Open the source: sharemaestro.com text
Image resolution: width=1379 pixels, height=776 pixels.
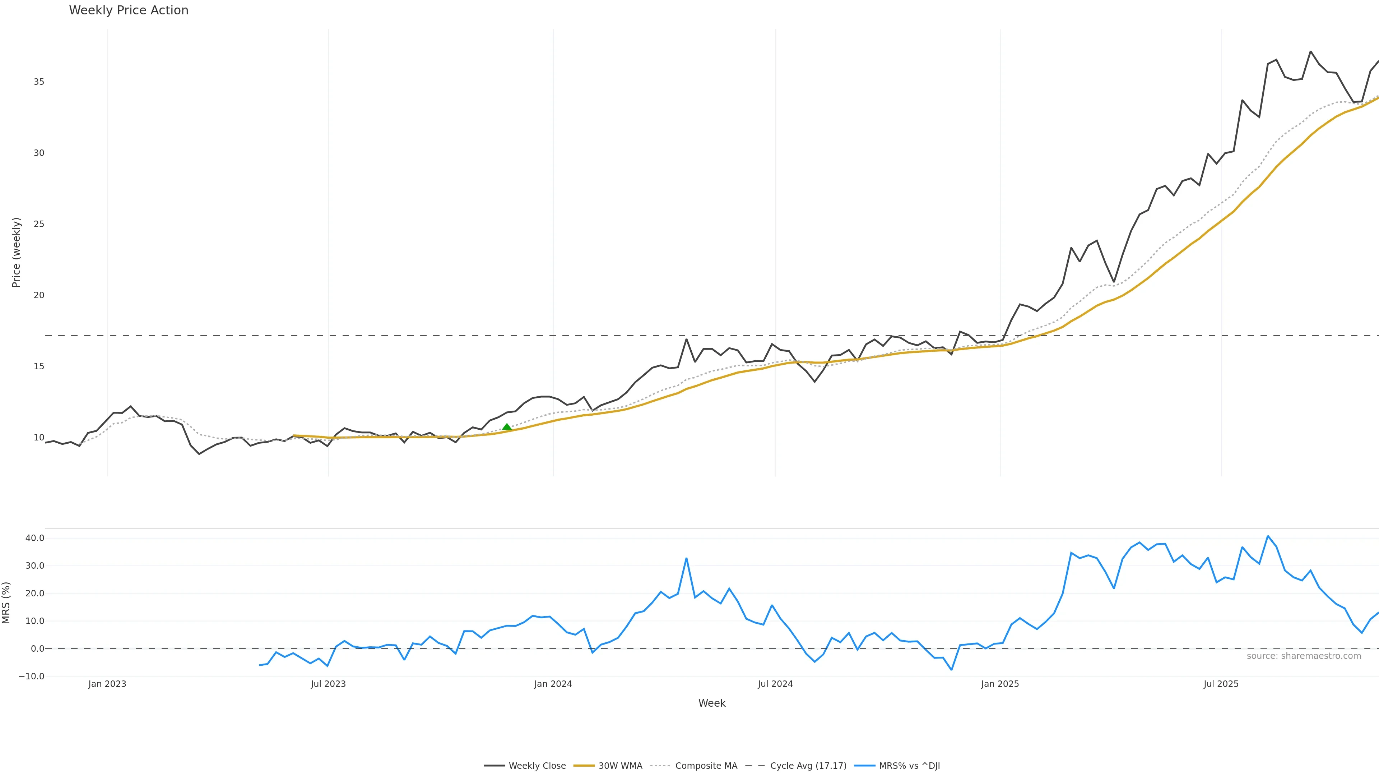(x=1304, y=656)
